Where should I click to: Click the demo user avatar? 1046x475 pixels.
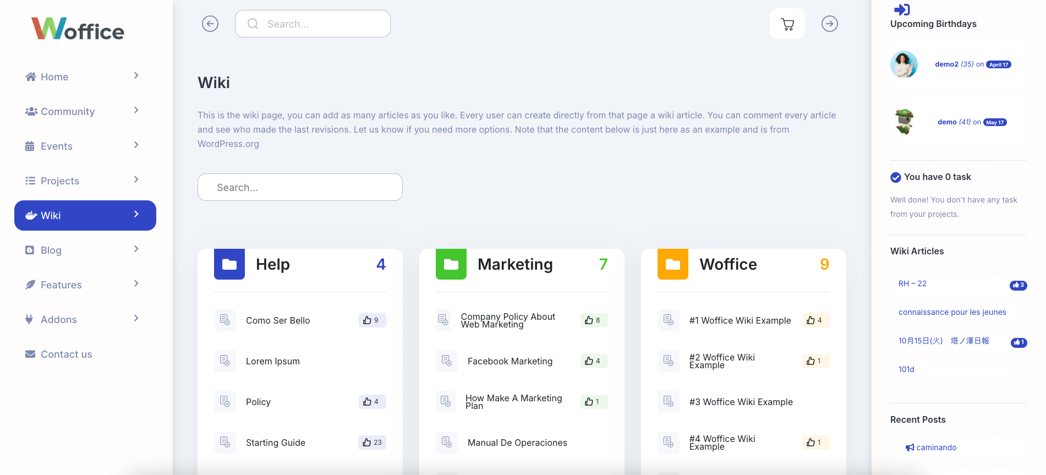tap(904, 122)
